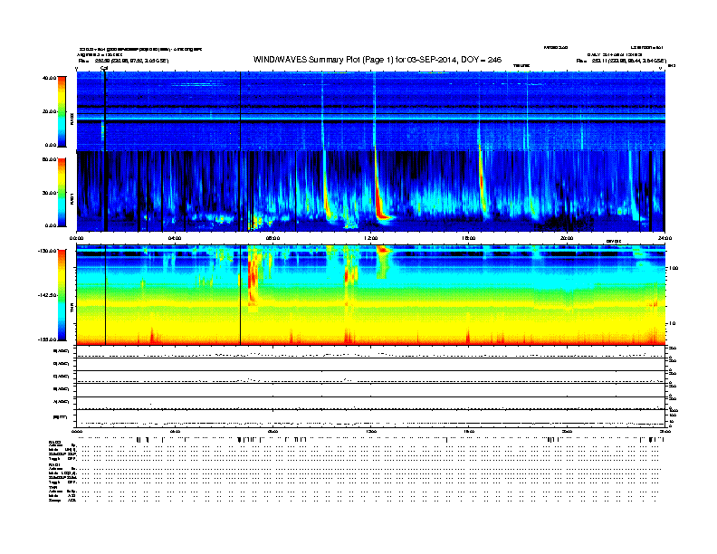Image resolution: width=717 pixels, height=554 pixels.
Task: Click the 24:00 tick under RAD1 spectrogram
Action: coord(664,238)
